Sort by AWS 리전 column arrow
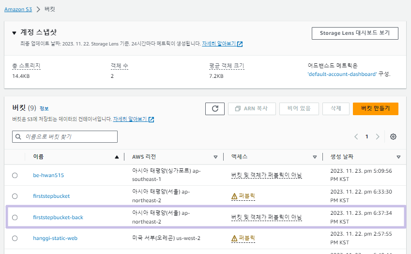The width and height of the screenshot is (411, 254). (215, 157)
